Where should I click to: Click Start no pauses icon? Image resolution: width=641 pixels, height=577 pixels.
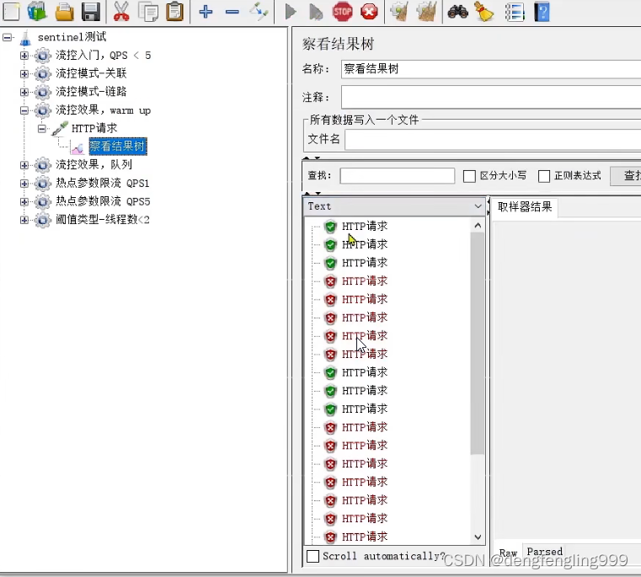point(316,12)
